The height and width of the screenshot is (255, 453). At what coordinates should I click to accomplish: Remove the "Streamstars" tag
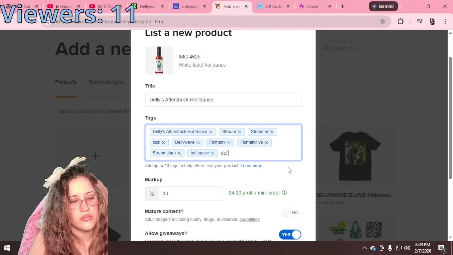[179, 153]
